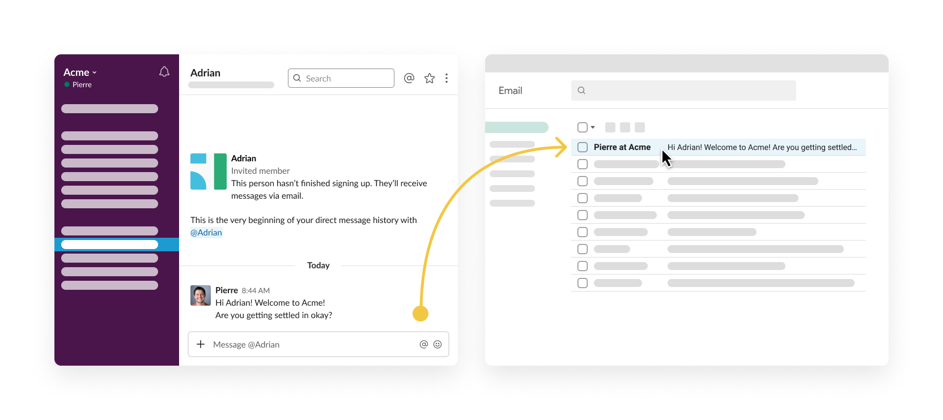943x420 pixels.
Task: Click Adrian's blue and green avatar
Action: 209,172
